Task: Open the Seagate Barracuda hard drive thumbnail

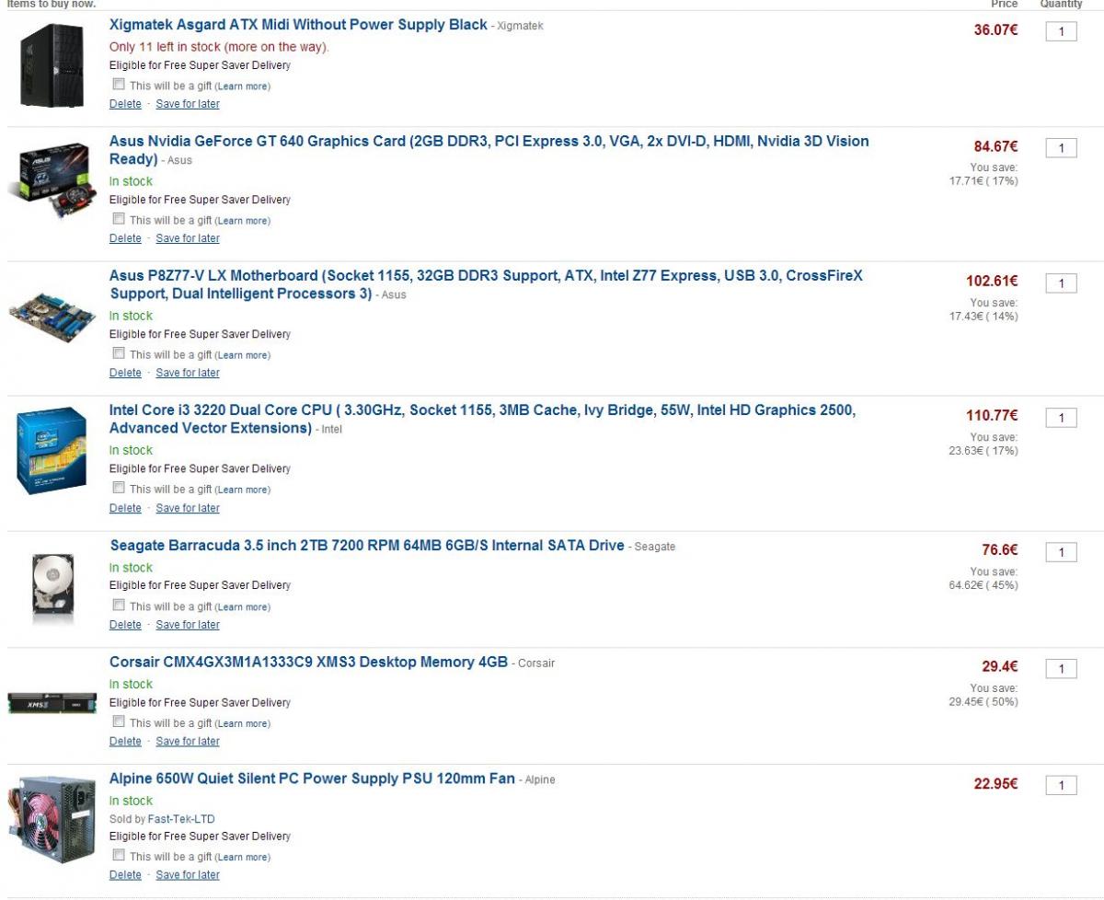Action: tap(52, 583)
